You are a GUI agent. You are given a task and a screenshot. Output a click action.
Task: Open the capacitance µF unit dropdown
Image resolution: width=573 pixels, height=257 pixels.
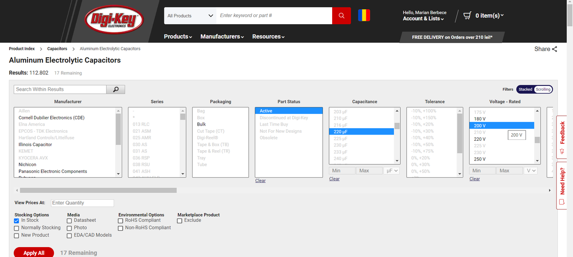(391, 171)
